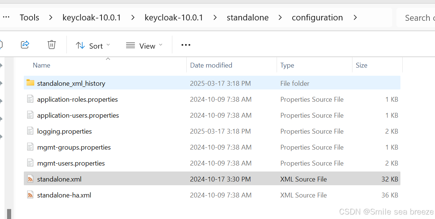Open the Sort dropdown chevron

tap(108, 45)
